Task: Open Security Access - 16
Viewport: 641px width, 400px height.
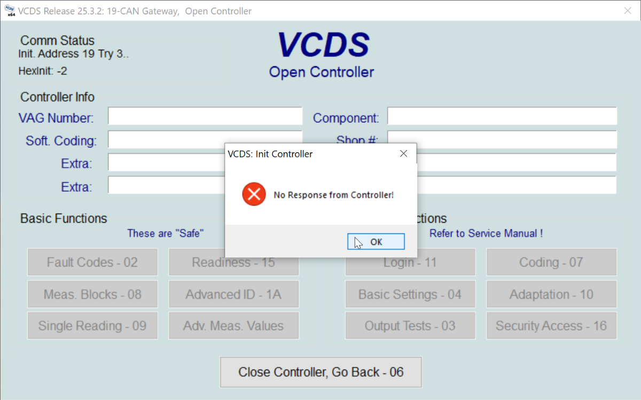Action: coord(551,326)
